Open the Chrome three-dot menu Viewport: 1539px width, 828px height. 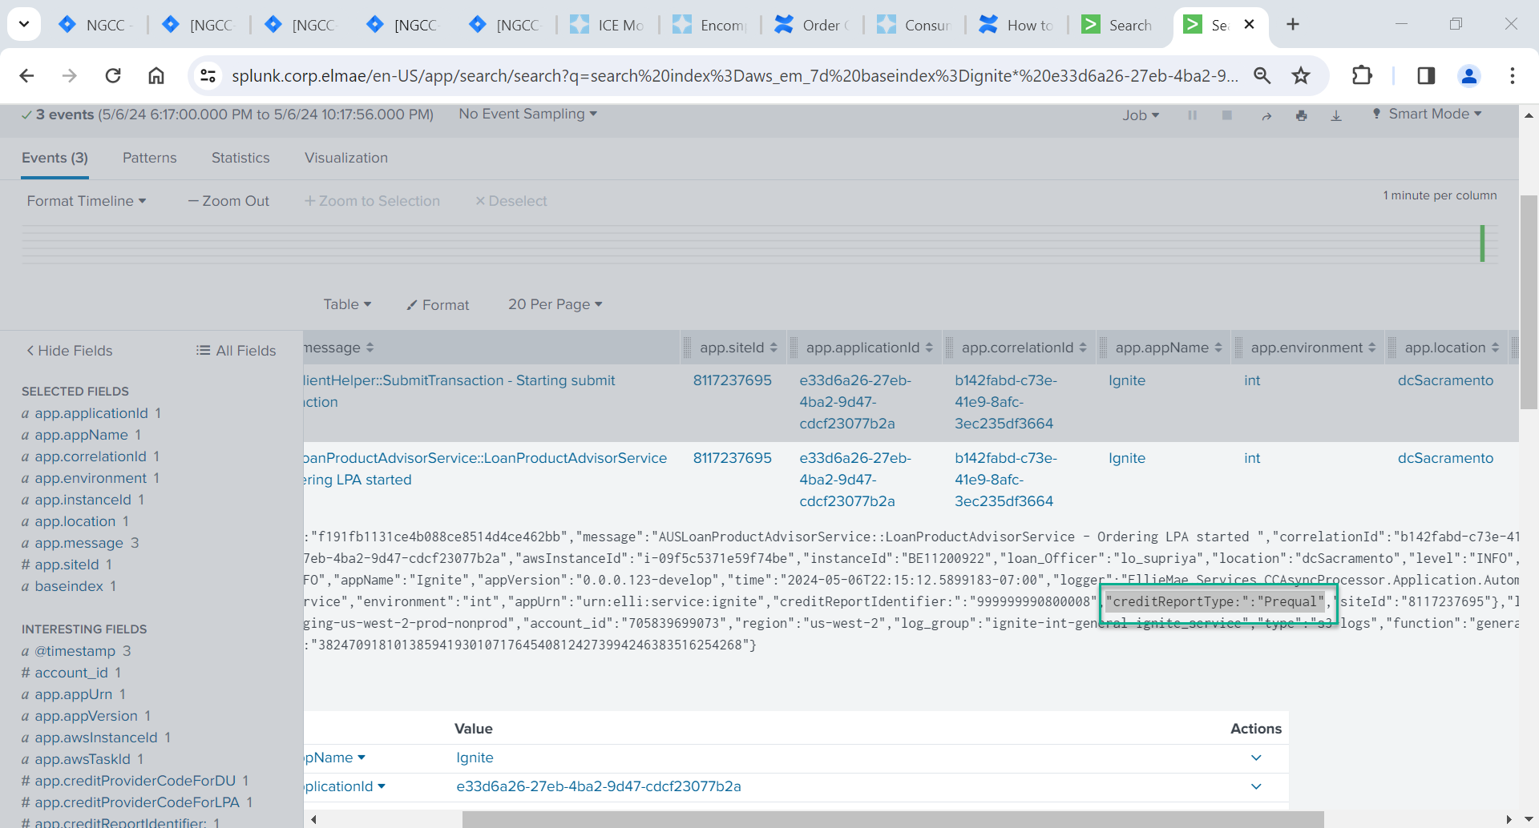tap(1513, 75)
